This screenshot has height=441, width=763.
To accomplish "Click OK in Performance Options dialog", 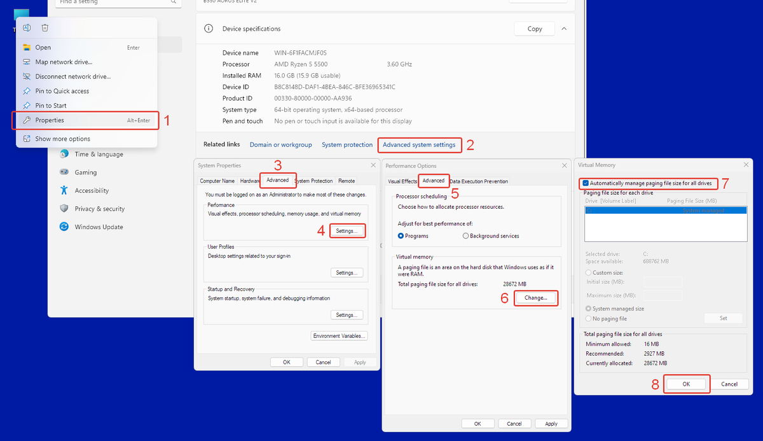I will point(478,423).
